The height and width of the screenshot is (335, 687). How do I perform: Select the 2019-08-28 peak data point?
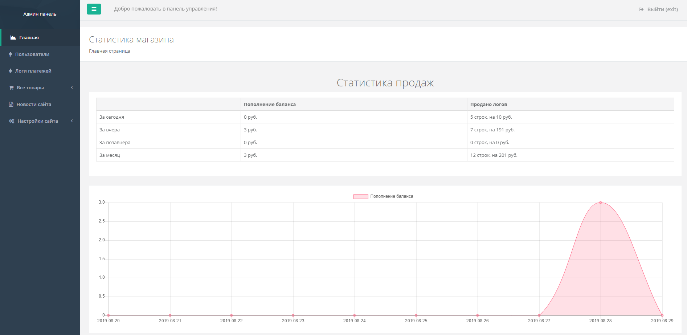(600, 203)
